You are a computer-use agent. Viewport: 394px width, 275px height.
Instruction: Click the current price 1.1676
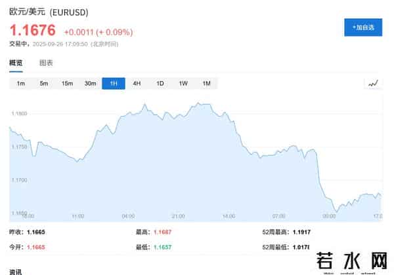click(32, 30)
